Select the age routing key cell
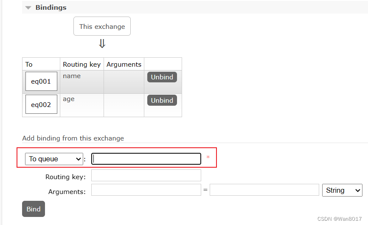This screenshot has width=368, height=225. (82, 105)
